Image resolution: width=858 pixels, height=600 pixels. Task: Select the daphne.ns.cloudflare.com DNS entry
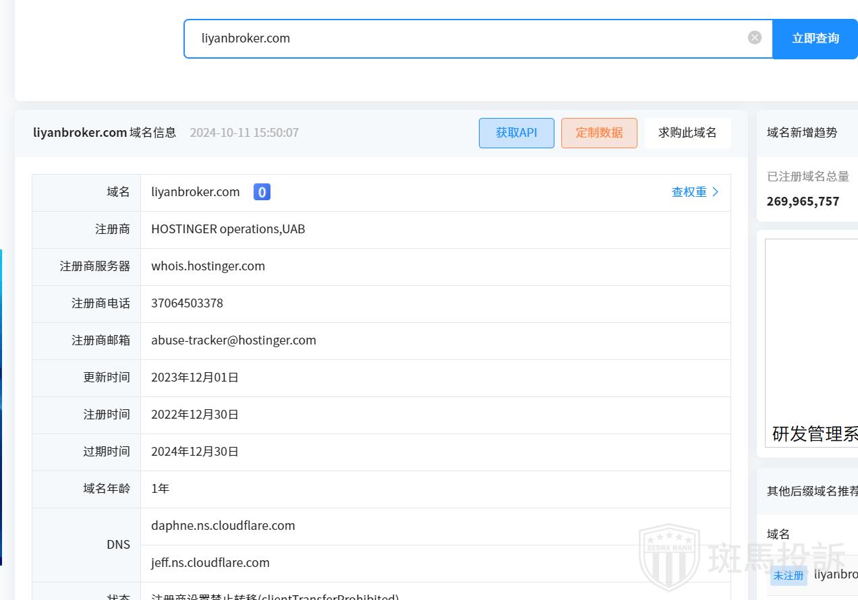click(x=223, y=526)
